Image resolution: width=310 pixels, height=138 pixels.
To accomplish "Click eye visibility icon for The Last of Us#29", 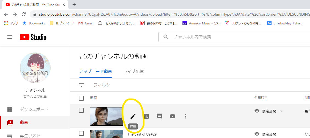I will pos(257,134).
